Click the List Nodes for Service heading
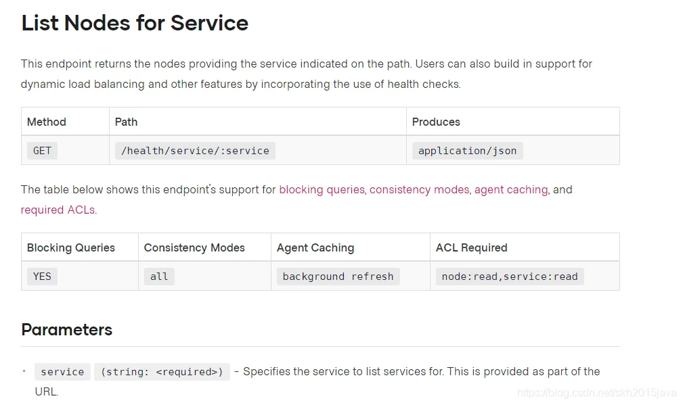 pos(135,23)
